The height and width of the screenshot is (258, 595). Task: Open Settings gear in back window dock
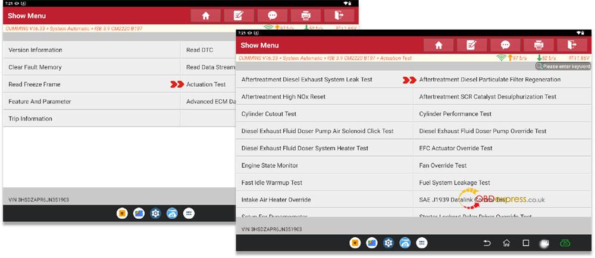(x=155, y=213)
